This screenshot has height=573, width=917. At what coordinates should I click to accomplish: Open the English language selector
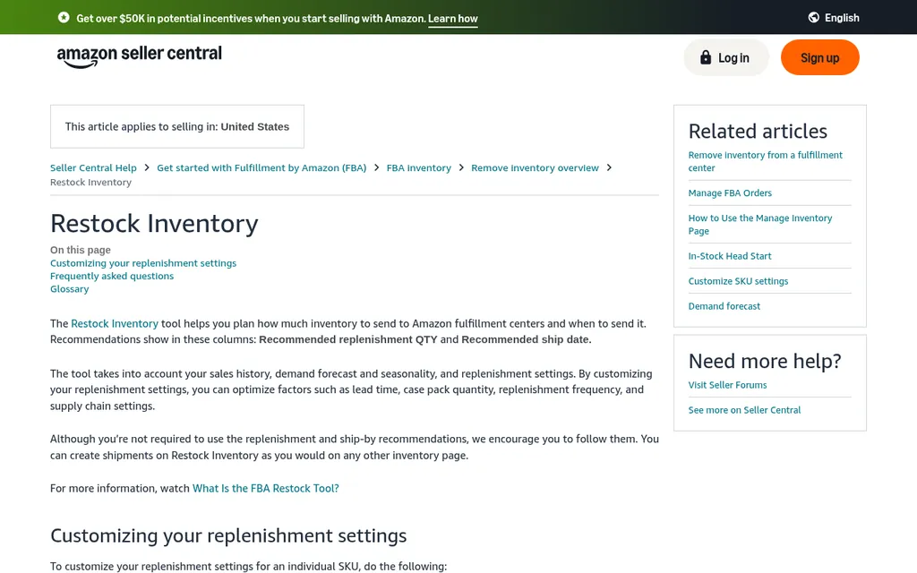pyautogui.click(x=834, y=18)
